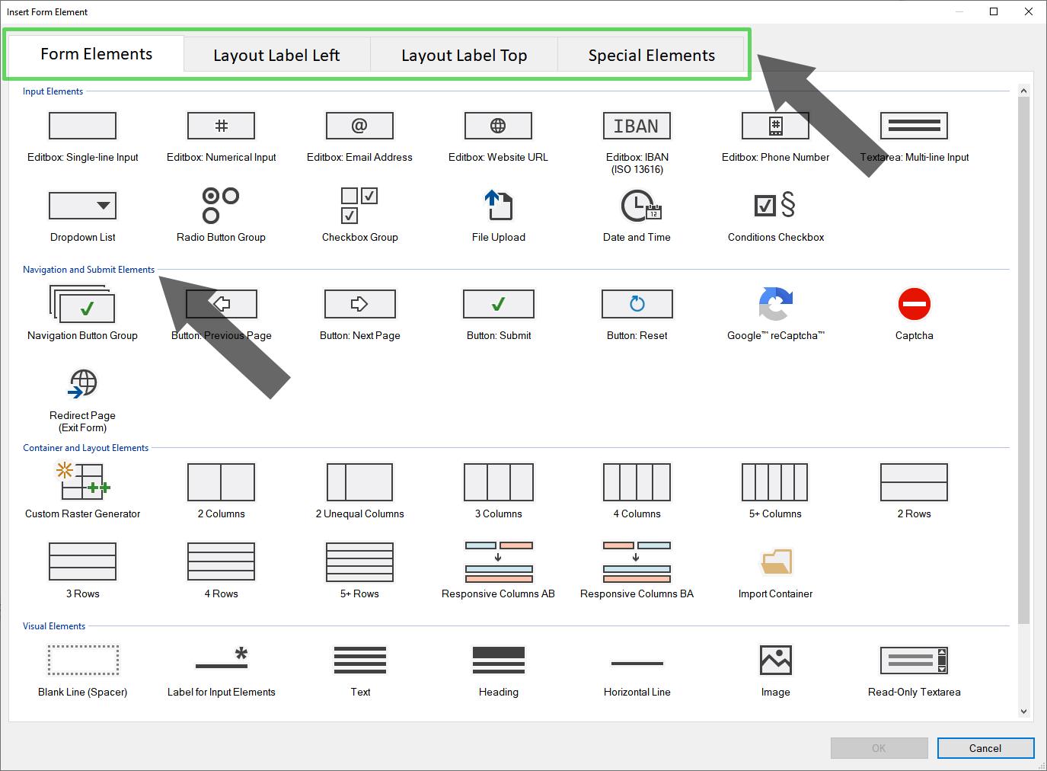Click the Input Elements section header

coord(53,91)
